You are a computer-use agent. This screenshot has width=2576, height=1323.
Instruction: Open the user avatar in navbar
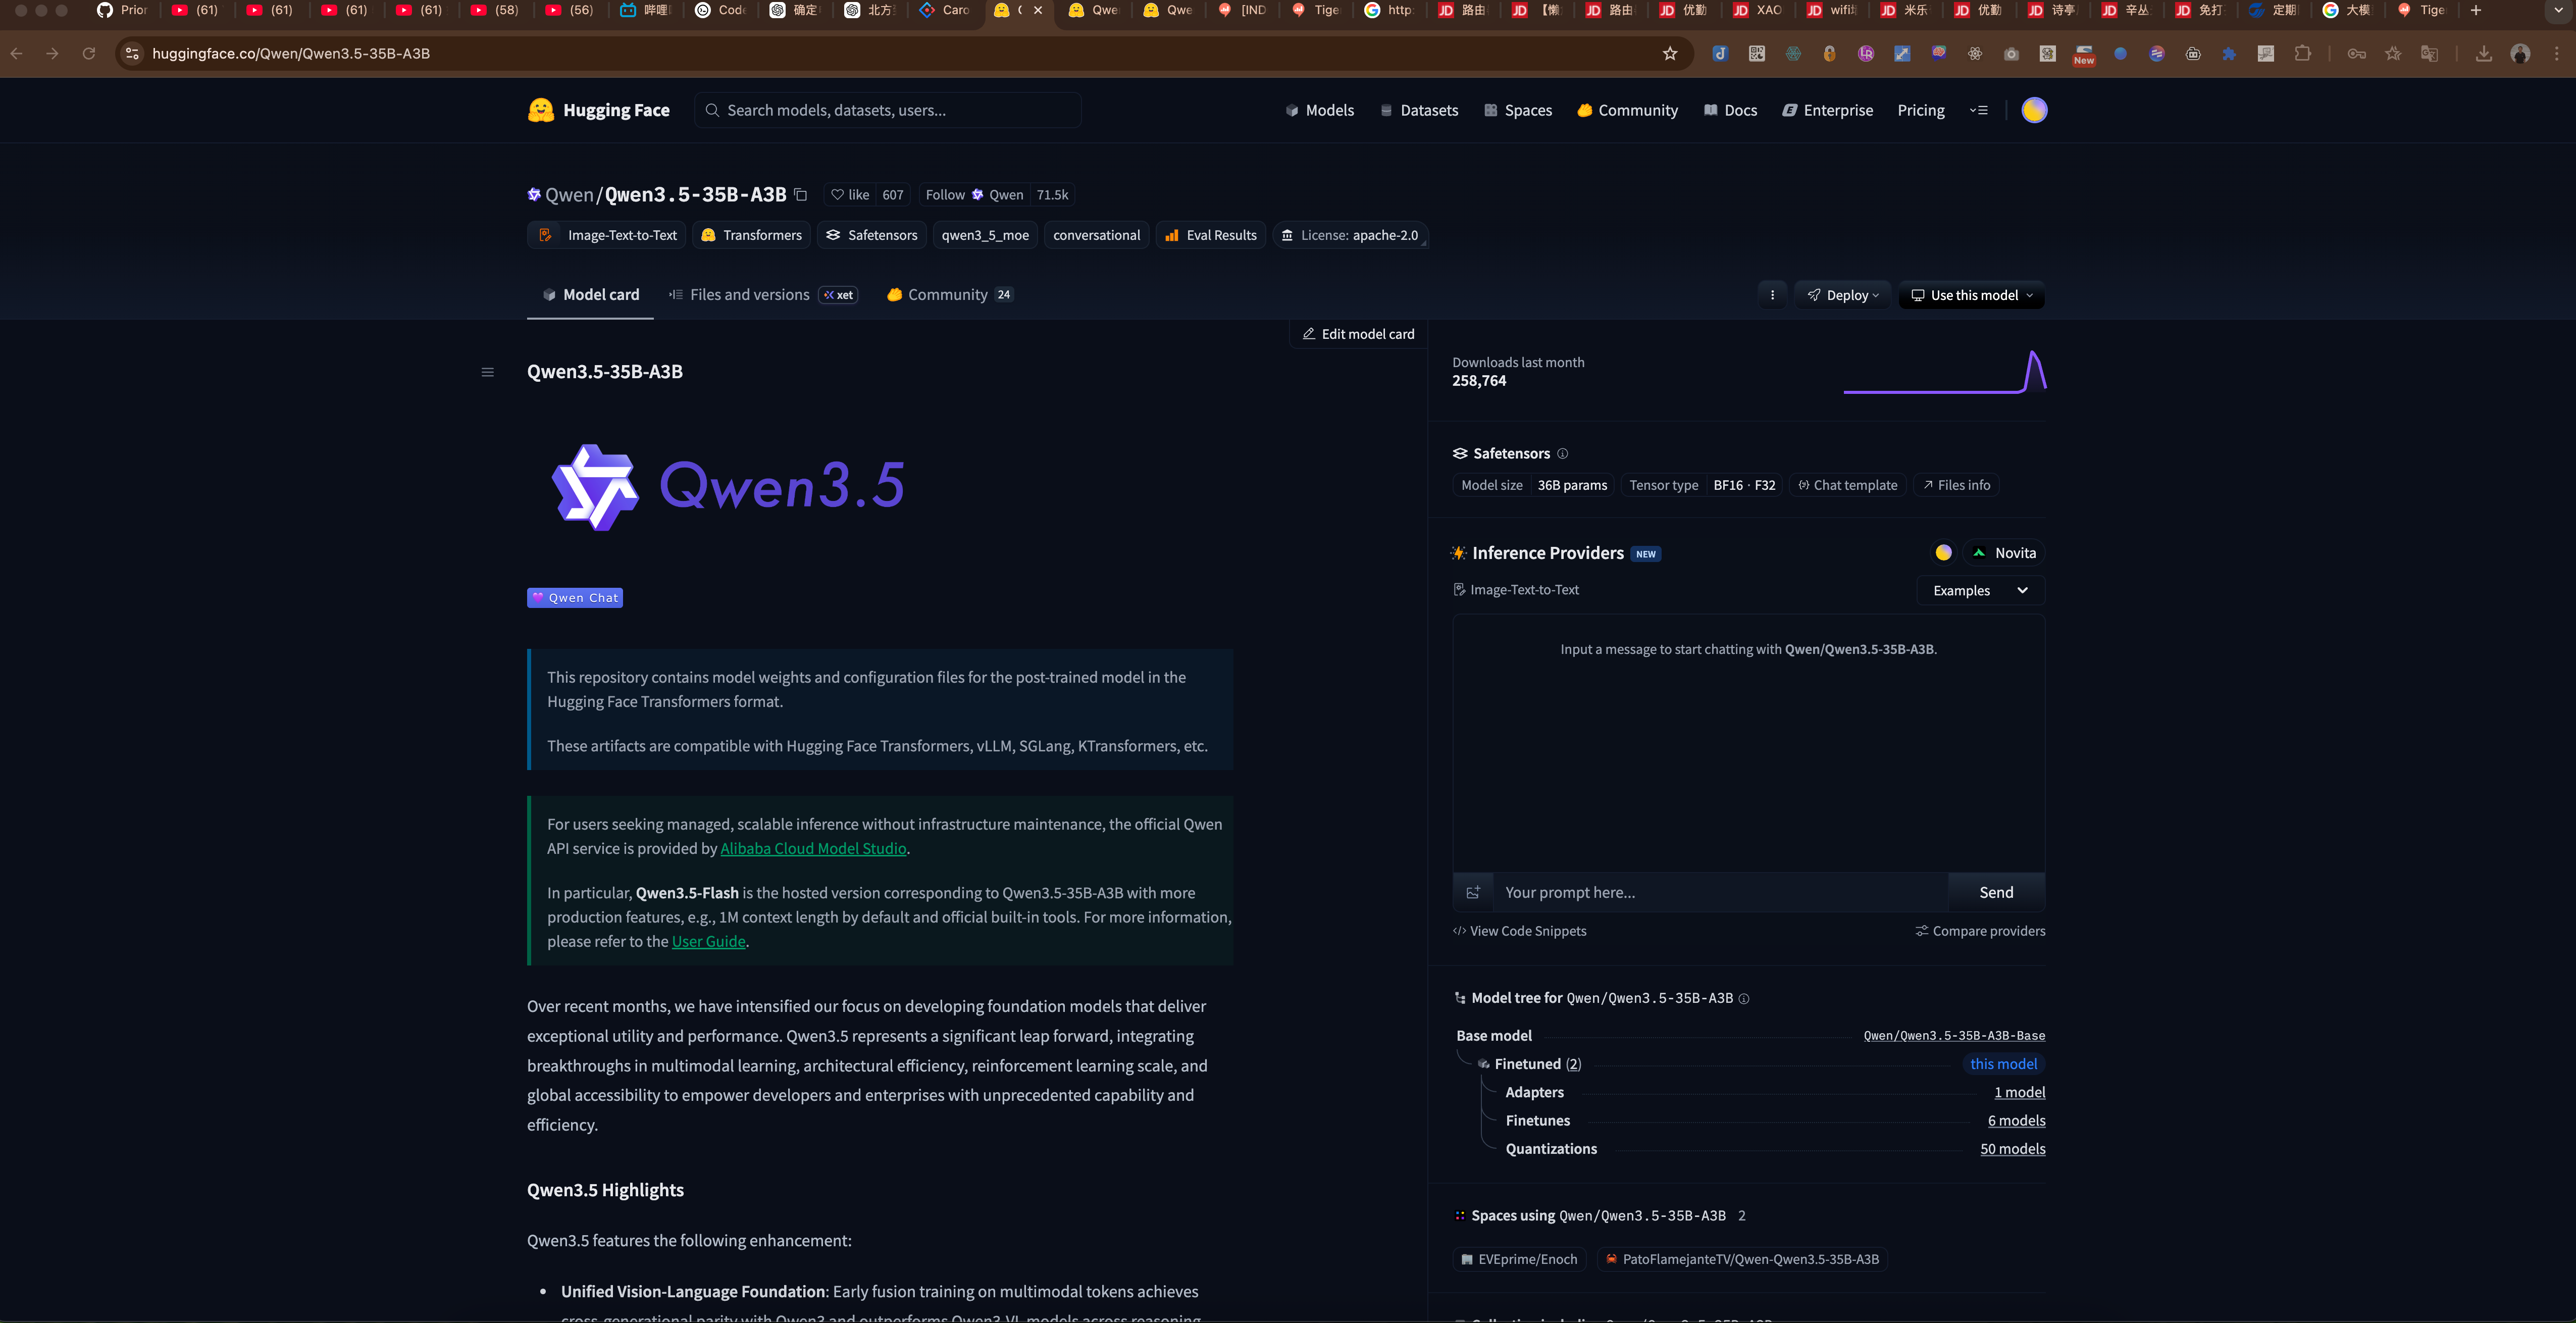click(x=2034, y=110)
